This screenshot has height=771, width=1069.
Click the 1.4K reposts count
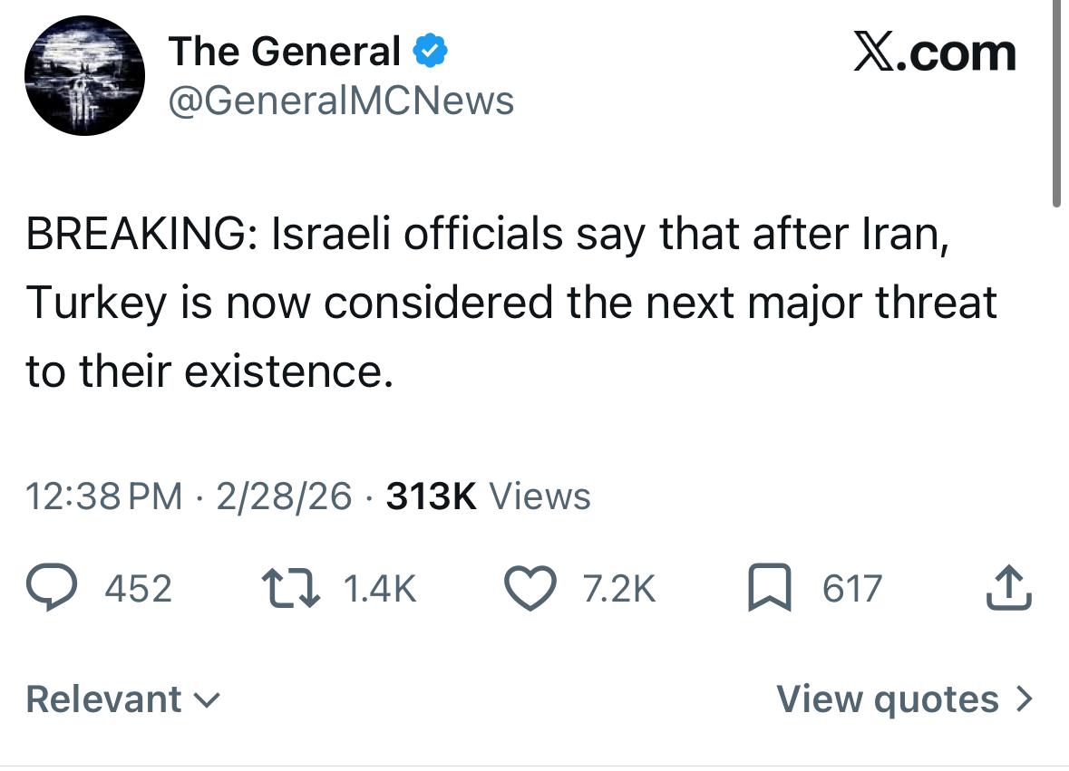[x=381, y=590]
